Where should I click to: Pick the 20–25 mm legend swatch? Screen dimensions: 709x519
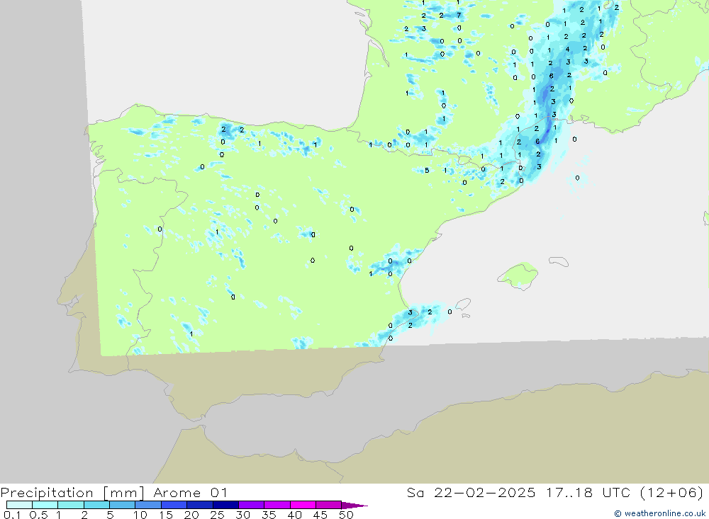(x=199, y=505)
